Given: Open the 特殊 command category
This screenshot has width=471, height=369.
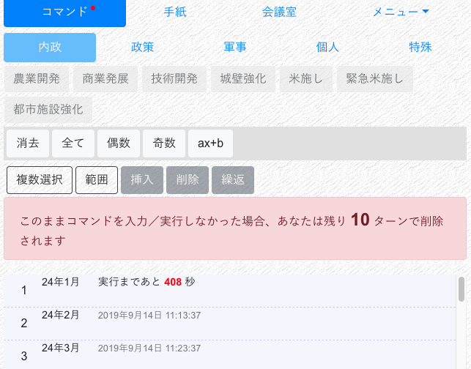Looking at the screenshot, I should click(420, 48).
